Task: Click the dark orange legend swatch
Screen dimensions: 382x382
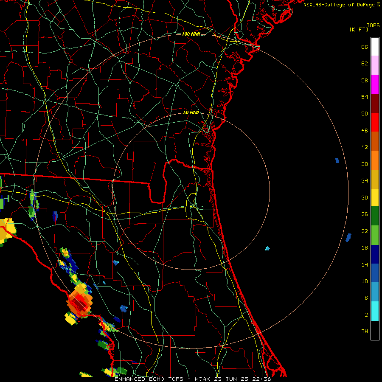Action: (x=375, y=141)
